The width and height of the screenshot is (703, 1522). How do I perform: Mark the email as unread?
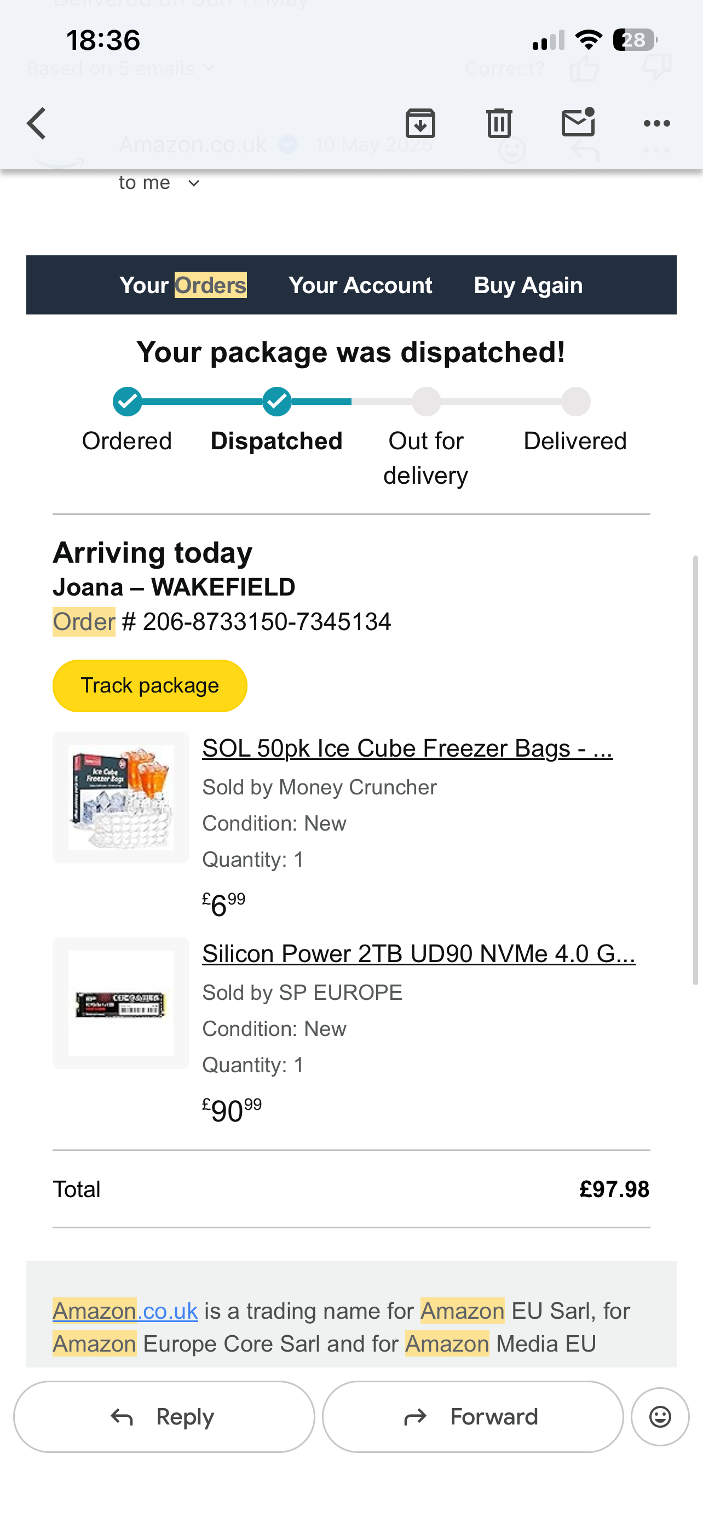click(x=578, y=122)
